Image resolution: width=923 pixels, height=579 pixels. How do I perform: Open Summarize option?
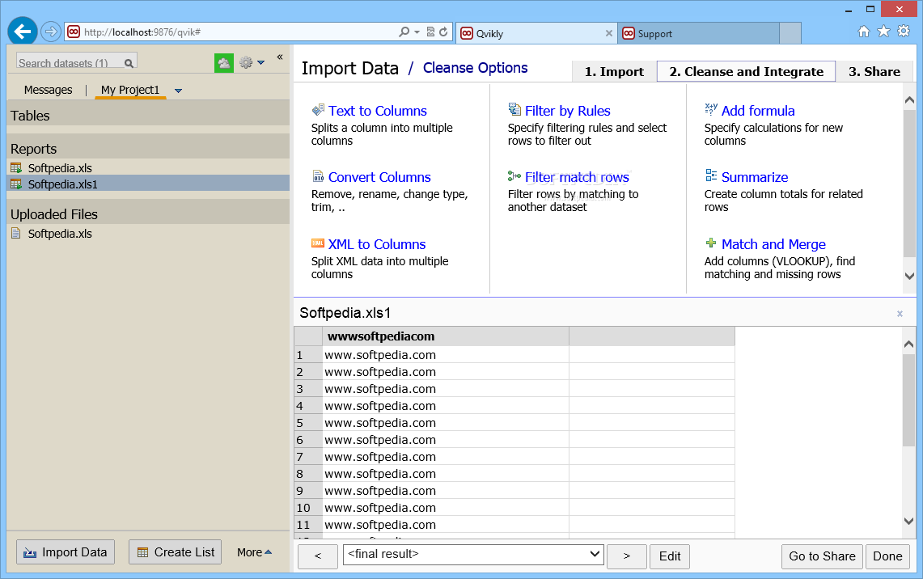click(755, 177)
